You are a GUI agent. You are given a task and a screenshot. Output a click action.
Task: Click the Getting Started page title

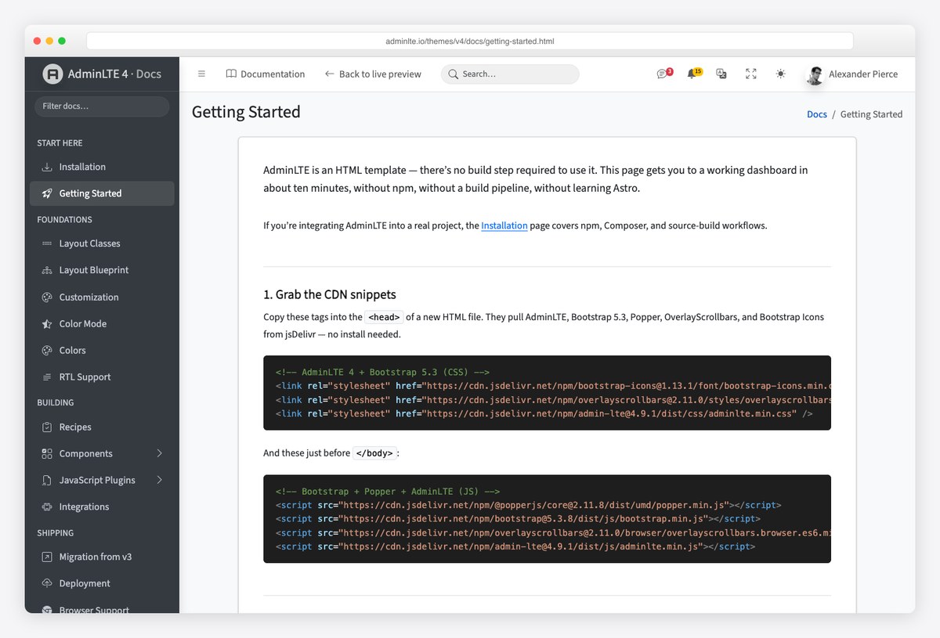(246, 112)
